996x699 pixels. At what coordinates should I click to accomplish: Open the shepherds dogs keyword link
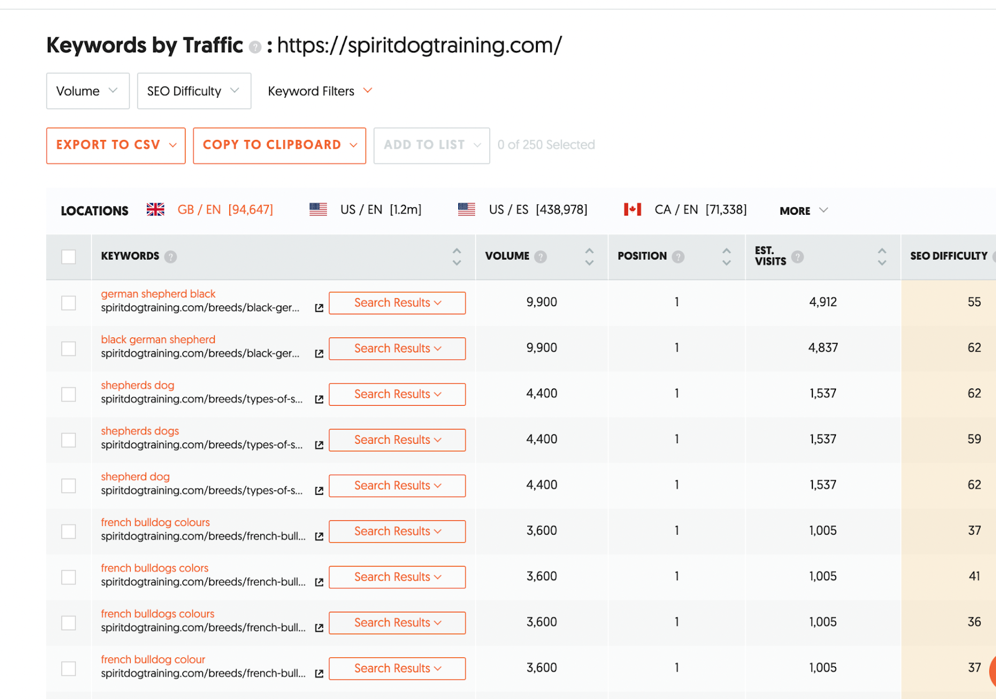coord(140,431)
